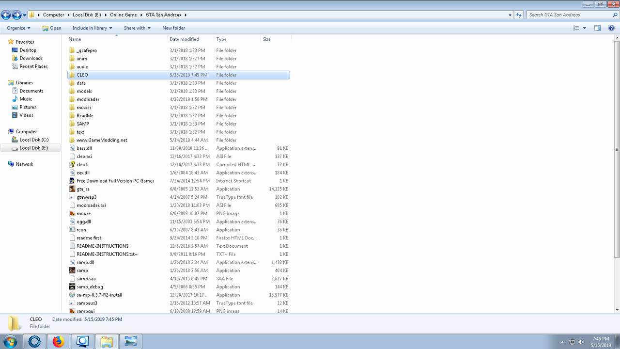620x349 pixels.
Task: Click the Open toolbar button
Action: (x=52, y=28)
